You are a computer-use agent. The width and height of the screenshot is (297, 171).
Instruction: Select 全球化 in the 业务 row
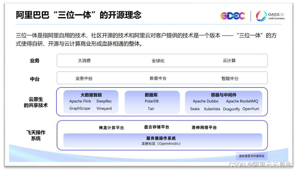click(158, 61)
